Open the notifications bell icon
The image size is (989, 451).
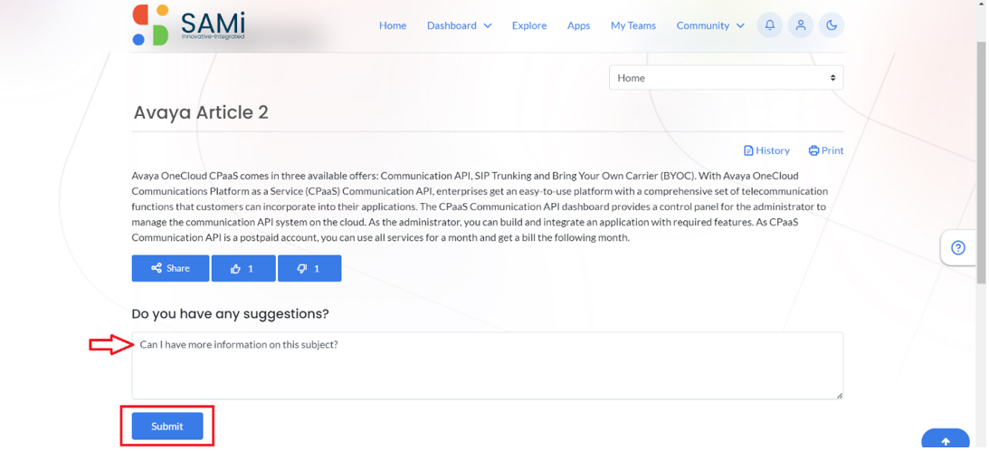pos(769,25)
